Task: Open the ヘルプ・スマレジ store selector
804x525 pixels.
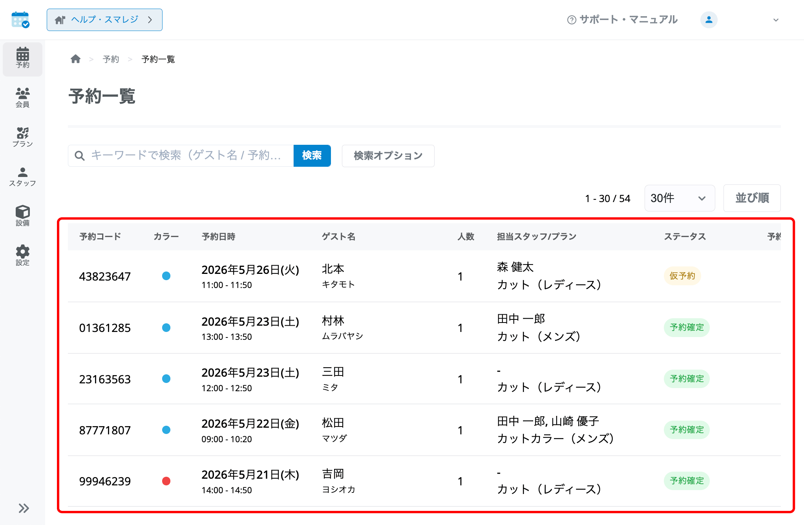Action: tap(104, 20)
